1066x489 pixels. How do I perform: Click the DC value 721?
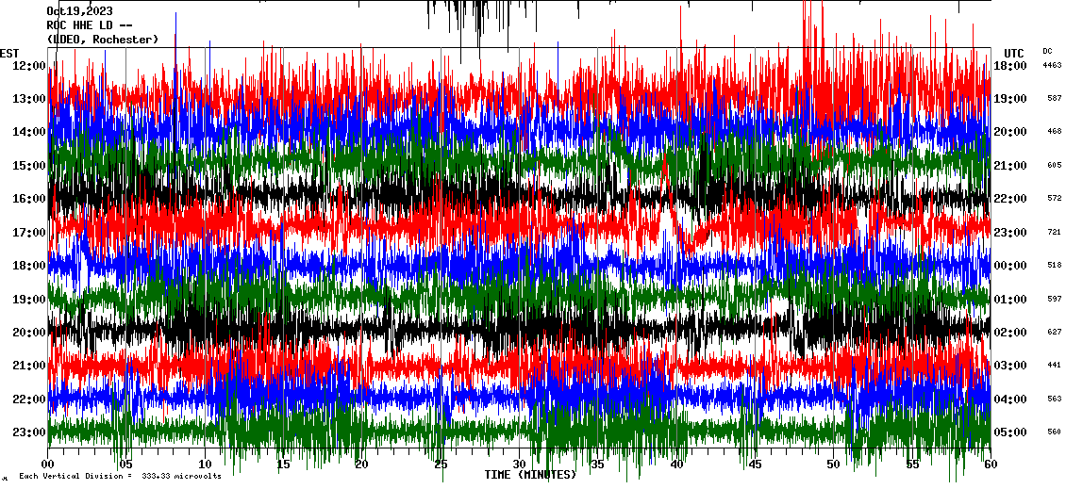click(1054, 232)
